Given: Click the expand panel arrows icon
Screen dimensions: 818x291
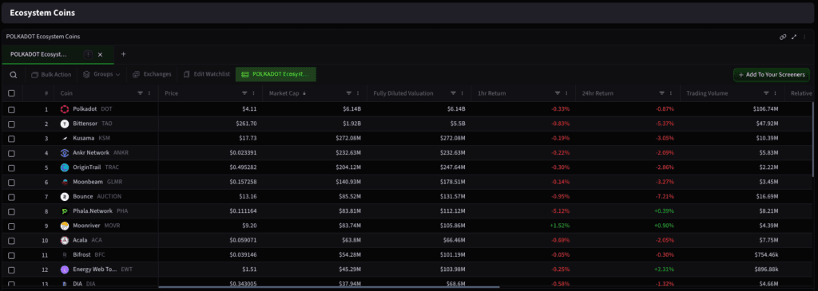Looking at the screenshot, I should (794, 37).
